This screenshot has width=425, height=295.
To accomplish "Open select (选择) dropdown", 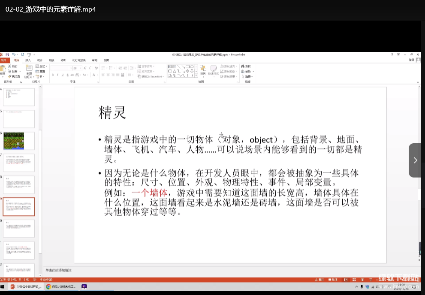I will pyautogui.click(x=247, y=77).
